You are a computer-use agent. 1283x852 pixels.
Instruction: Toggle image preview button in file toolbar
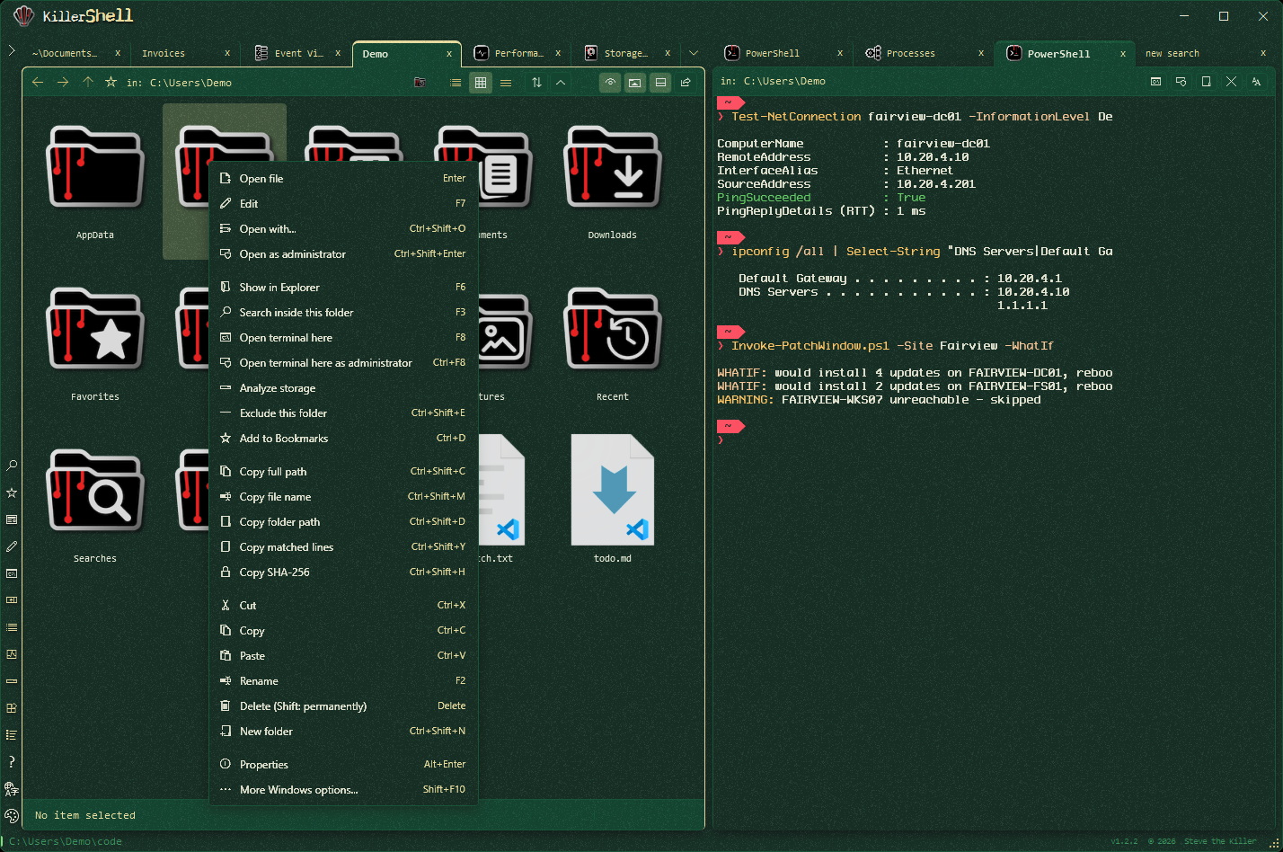pos(635,82)
